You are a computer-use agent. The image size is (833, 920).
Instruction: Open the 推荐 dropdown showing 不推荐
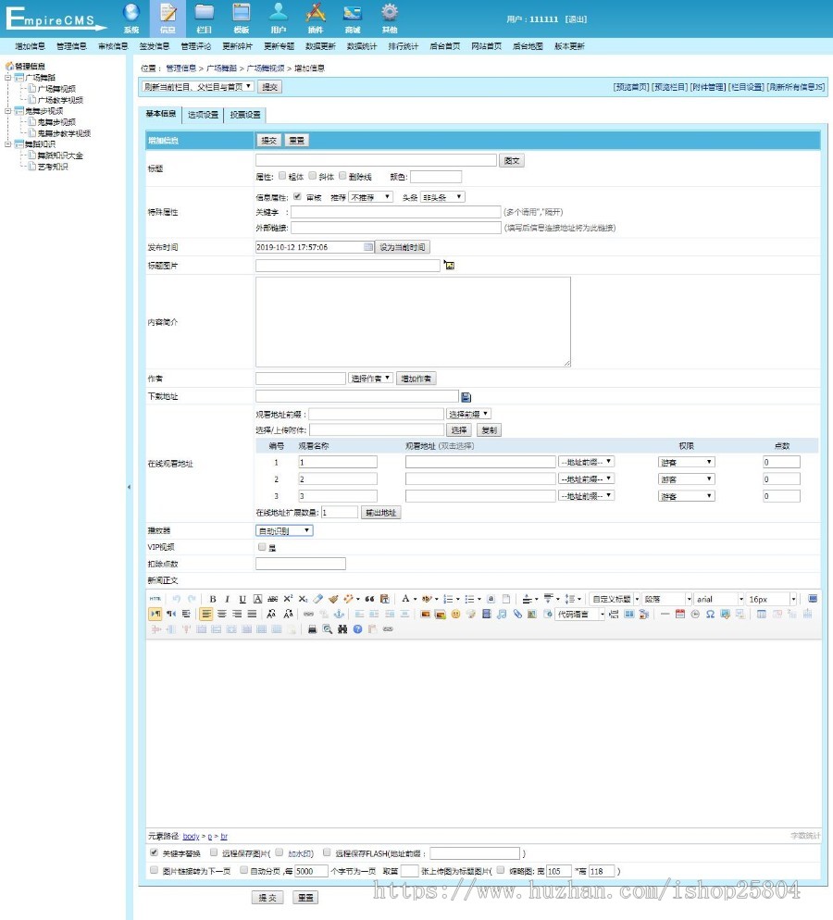pos(369,197)
